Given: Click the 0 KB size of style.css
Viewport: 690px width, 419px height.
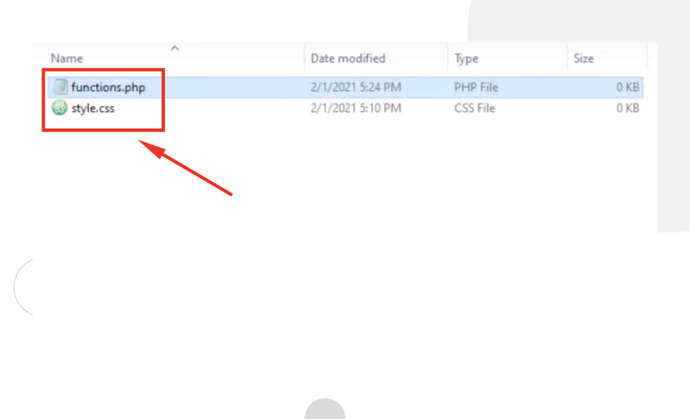Looking at the screenshot, I should [627, 108].
